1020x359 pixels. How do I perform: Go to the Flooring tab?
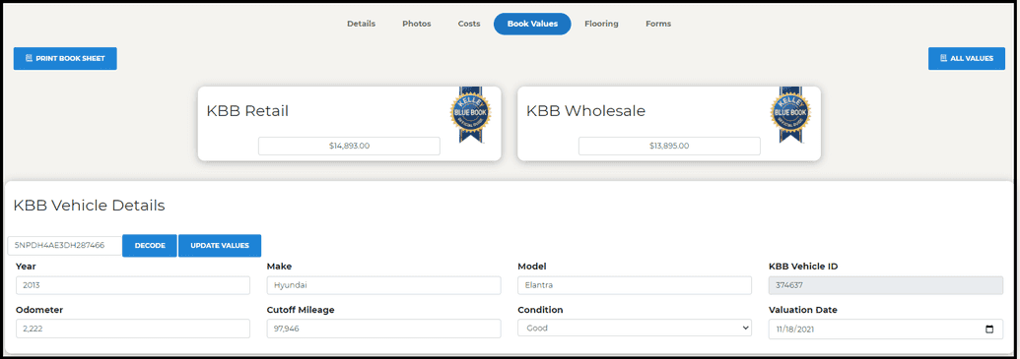coord(601,24)
